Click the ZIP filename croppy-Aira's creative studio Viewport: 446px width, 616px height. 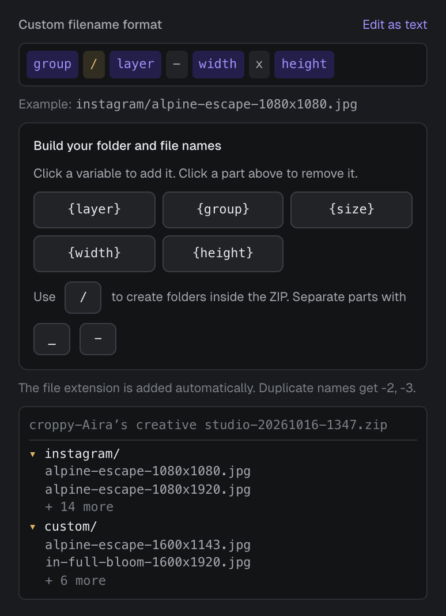tap(208, 425)
